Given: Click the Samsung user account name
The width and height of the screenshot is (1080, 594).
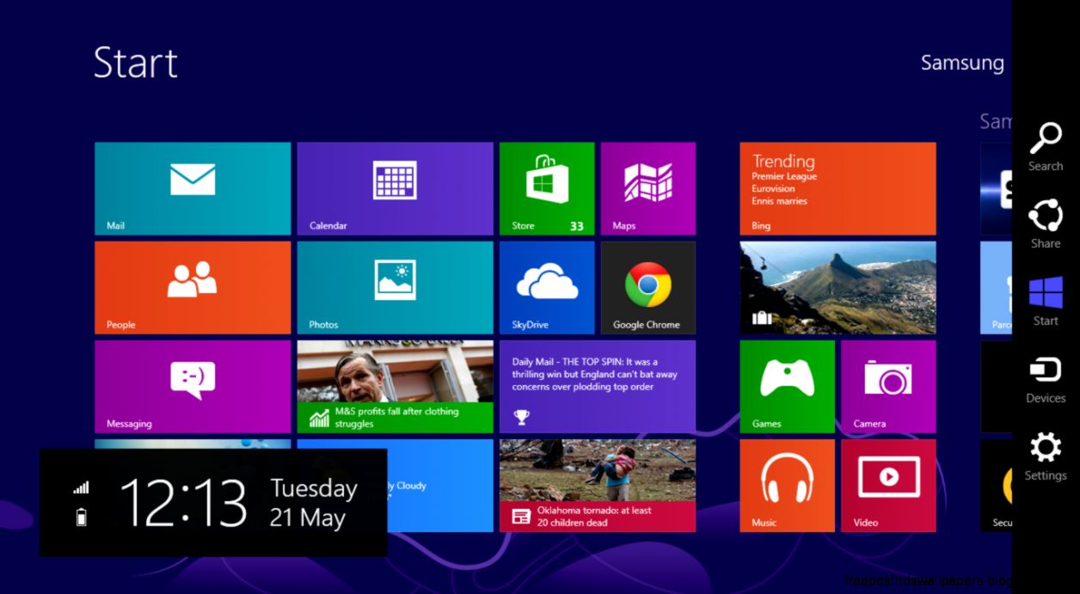Looking at the screenshot, I should [962, 63].
